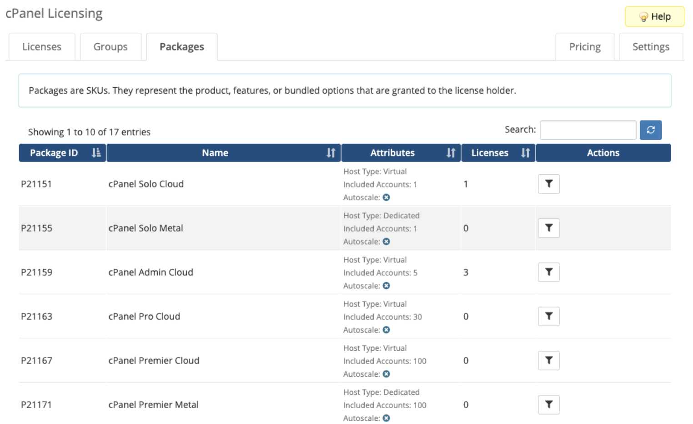Click the filter icon for cPanel Admin Cloud
The width and height of the screenshot is (693, 424).
point(549,272)
